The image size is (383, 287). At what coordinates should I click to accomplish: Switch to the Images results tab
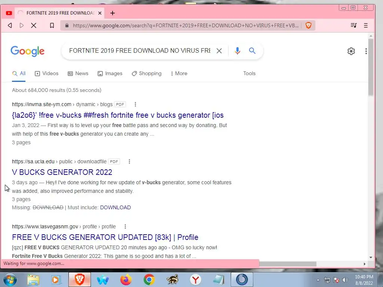pyautogui.click(x=110, y=74)
